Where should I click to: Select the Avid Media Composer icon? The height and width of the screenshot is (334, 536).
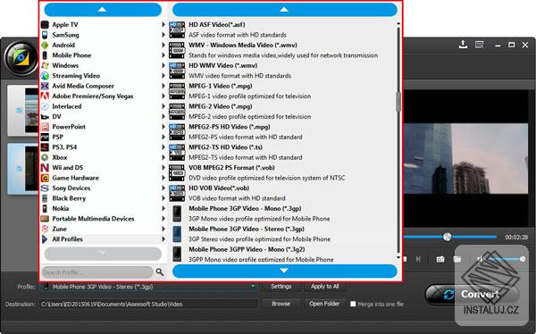(45, 86)
